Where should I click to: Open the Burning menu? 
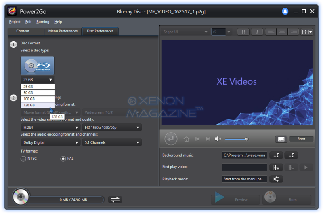(x=43, y=22)
